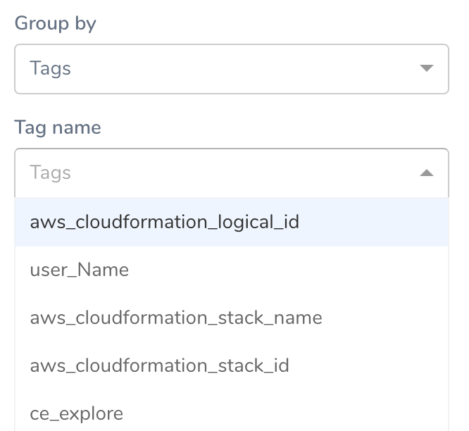Viewport: 469px width, 431px height.
Task: Group by the stack_name CloudFormation tag
Action: pos(232,318)
